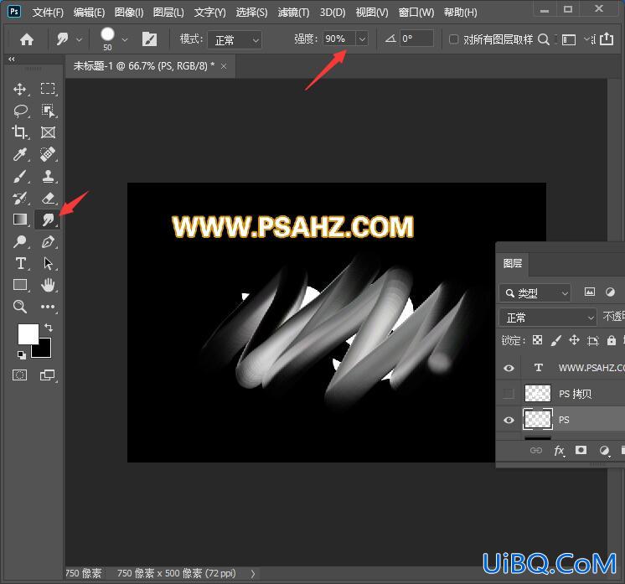Image resolution: width=625 pixels, height=584 pixels.
Task: Open the Edit Toolbar three-dots menu
Action: point(48,307)
